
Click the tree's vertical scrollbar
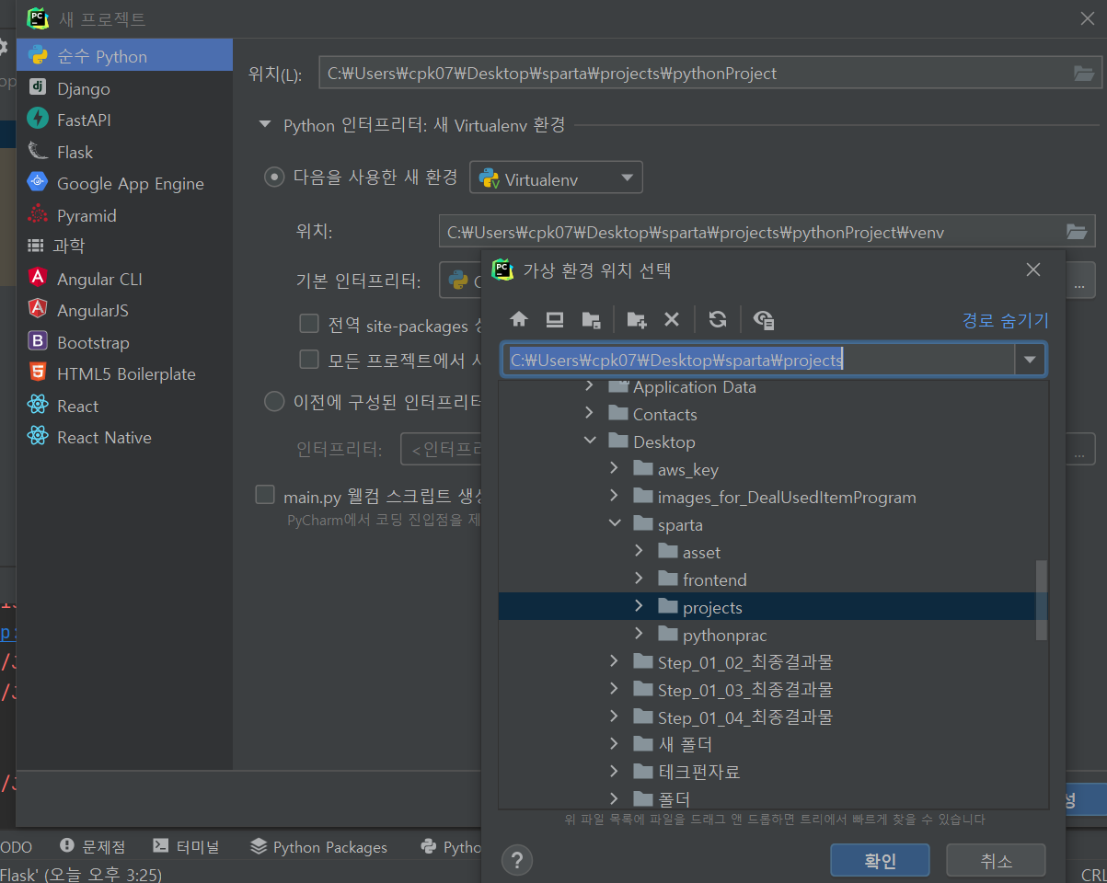(x=1042, y=600)
